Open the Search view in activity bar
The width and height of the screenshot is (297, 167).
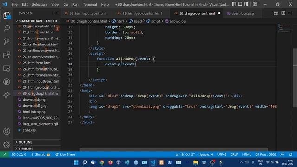tap(6, 28)
